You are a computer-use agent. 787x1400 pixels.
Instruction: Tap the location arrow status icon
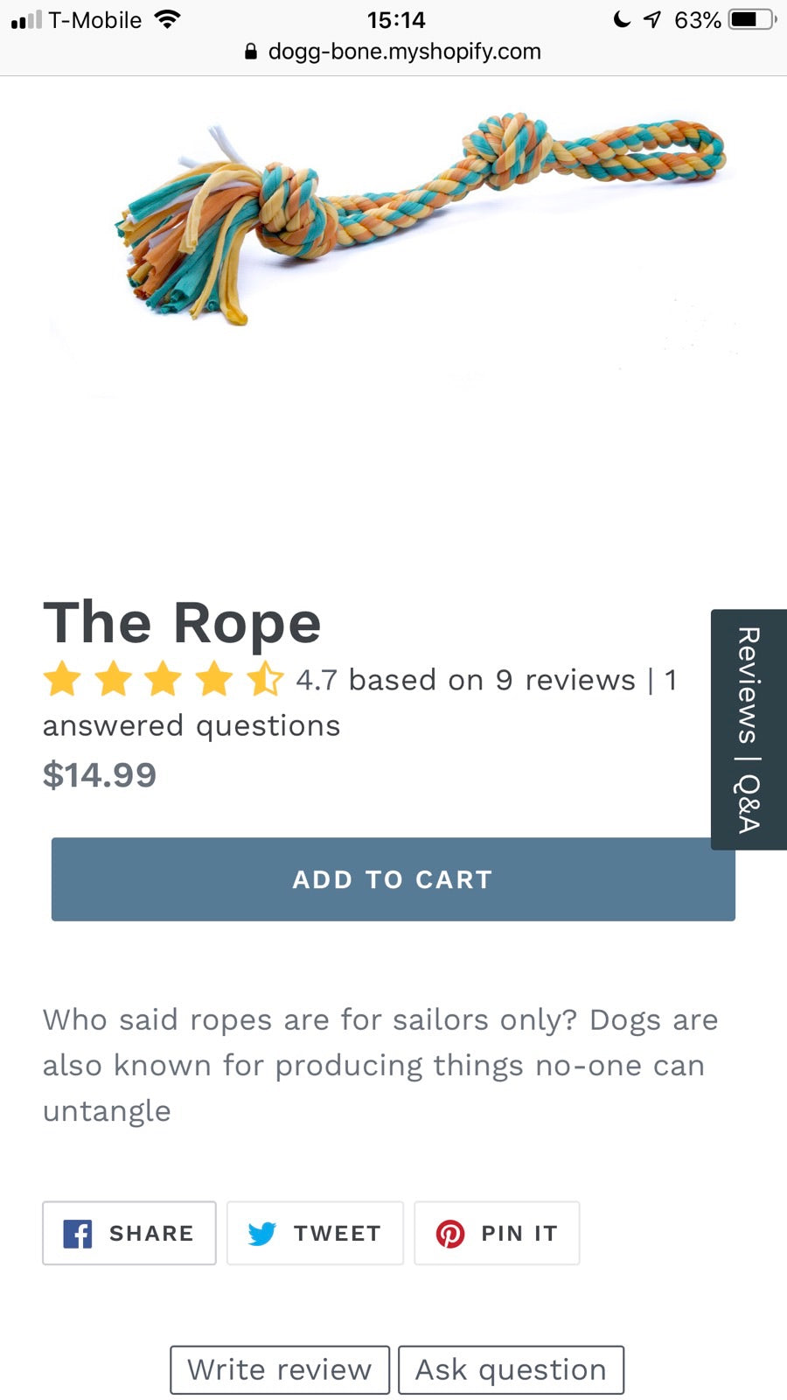[652, 19]
